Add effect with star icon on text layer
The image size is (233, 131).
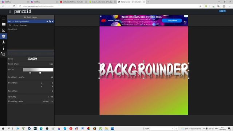47,21
